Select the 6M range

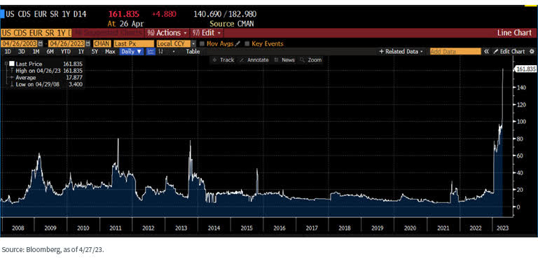tap(50, 51)
